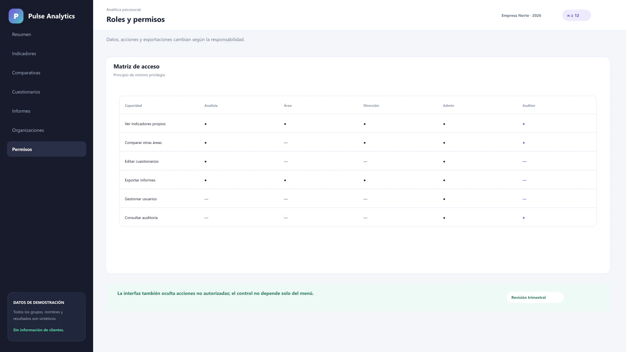This screenshot has width=626, height=352.
Task: Click Analista dash for Gestionar usuarios
Action: pos(206,199)
